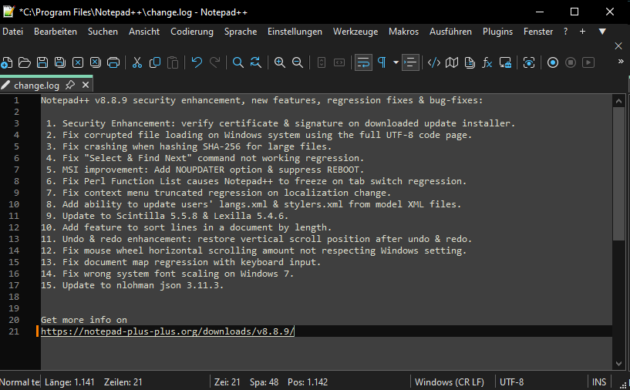Open the document list dropdown triangle
630x390 pixels.
pyautogui.click(x=602, y=32)
